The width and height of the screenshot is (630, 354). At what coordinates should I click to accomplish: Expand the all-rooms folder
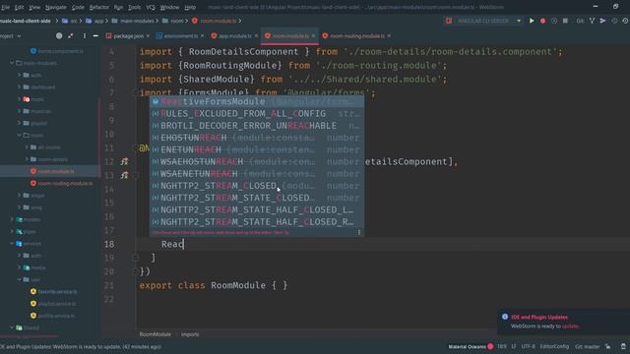(x=27, y=147)
